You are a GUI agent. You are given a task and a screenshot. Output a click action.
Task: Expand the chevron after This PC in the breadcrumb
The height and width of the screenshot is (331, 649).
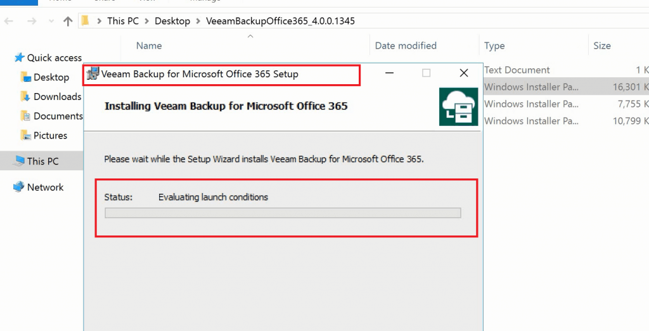click(147, 21)
